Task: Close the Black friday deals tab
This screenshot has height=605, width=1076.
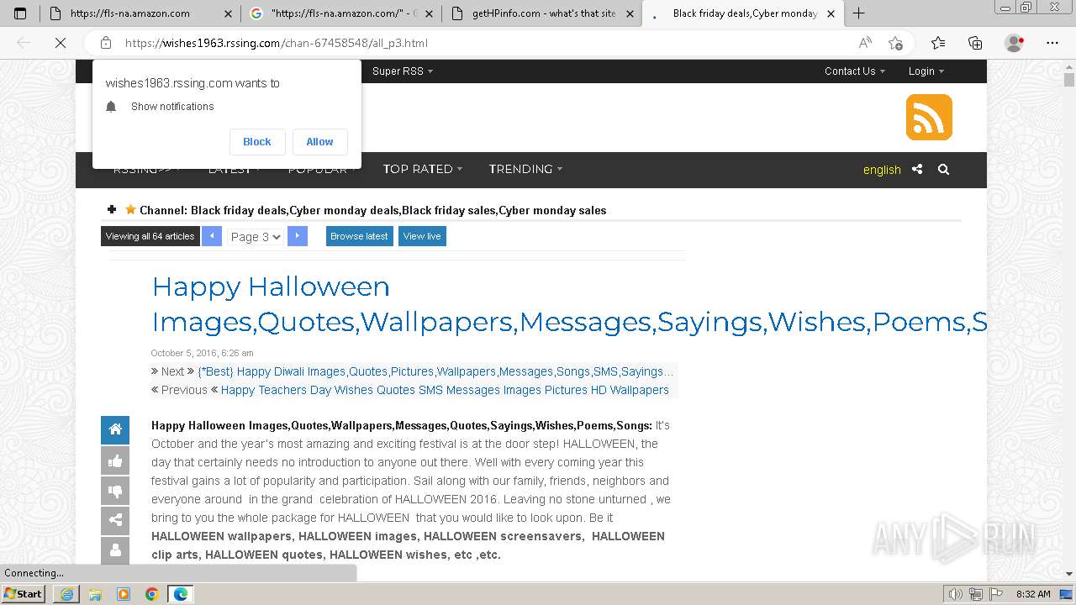Action: pyautogui.click(x=831, y=13)
